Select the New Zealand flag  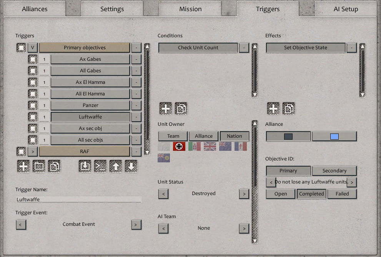tap(225, 146)
